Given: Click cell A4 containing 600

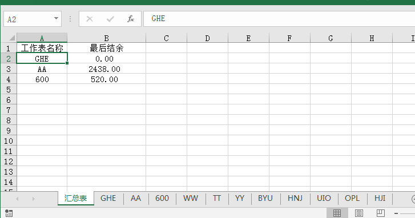Looking at the screenshot, I should (x=42, y=79).
